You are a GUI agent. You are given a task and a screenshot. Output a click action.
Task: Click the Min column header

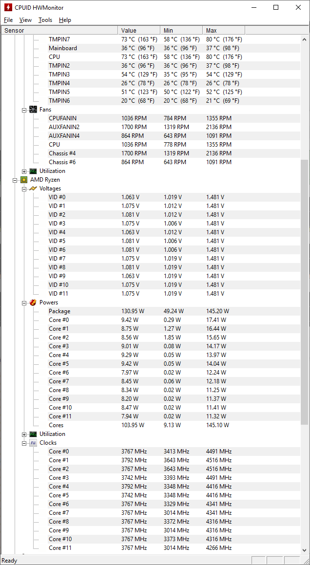181,30
